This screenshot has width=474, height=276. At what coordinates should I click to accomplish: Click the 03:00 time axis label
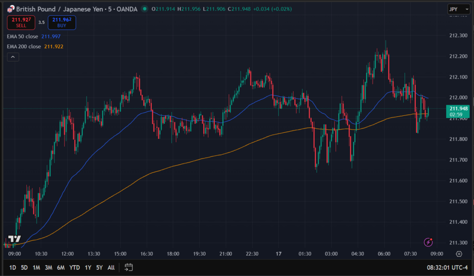coord(331,254)
